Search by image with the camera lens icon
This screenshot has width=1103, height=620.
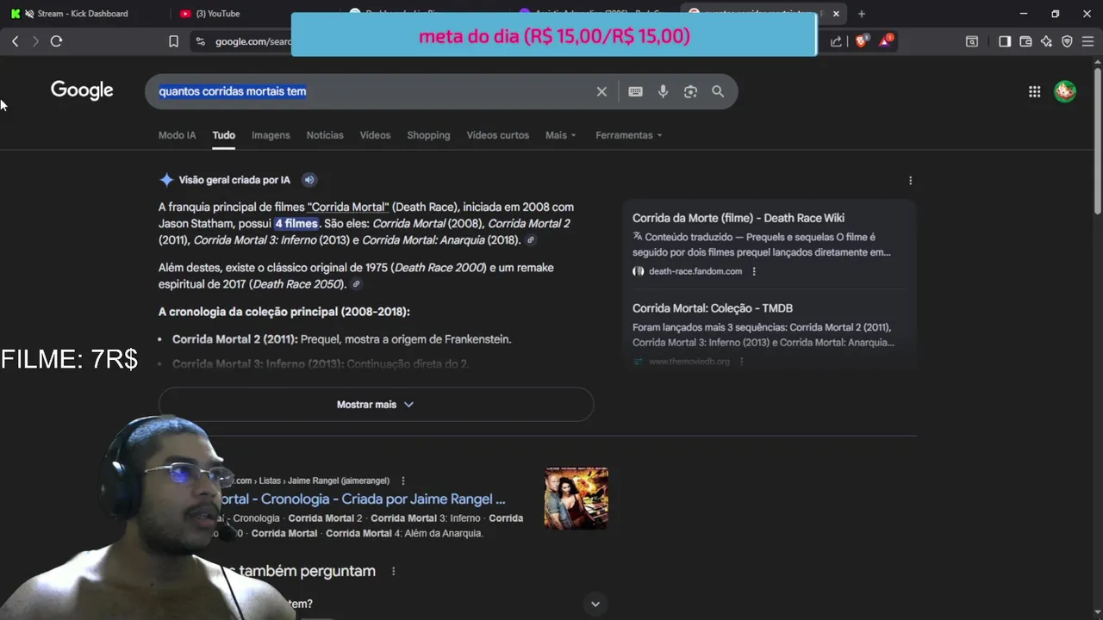click(690, 91)
